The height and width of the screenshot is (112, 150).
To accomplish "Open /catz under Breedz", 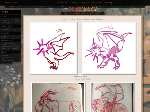I will point(4,37).
